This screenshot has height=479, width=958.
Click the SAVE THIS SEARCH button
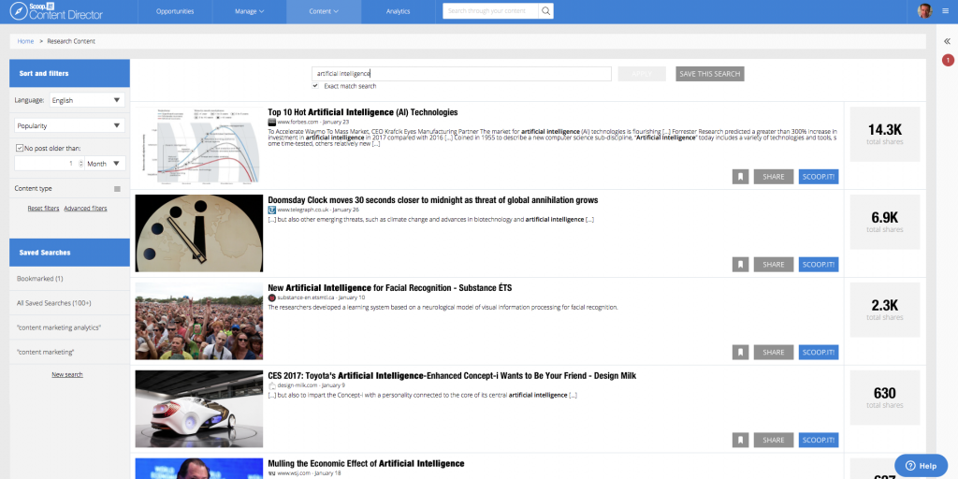coord(710,74)
